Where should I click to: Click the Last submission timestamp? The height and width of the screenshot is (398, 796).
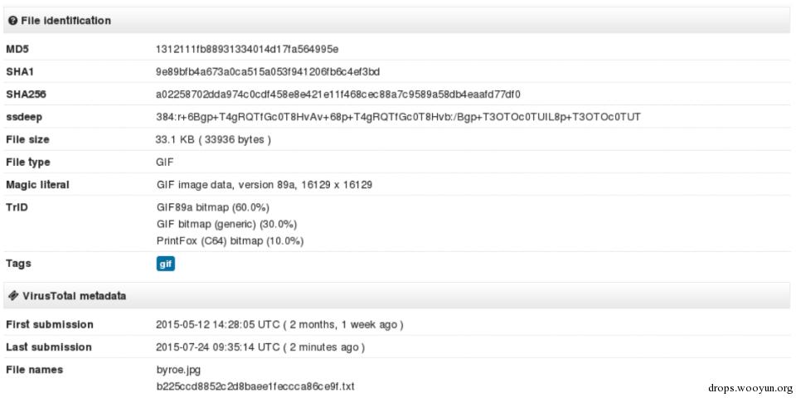(260, 347)
